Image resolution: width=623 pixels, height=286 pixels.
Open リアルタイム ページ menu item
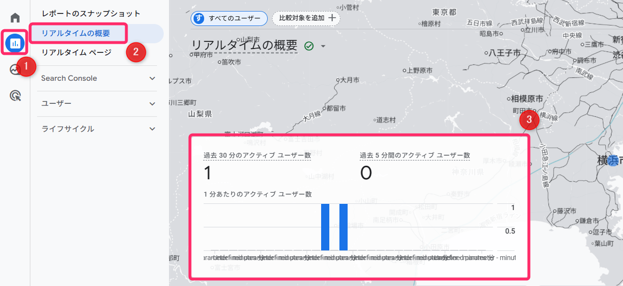[x=77, y=52]
